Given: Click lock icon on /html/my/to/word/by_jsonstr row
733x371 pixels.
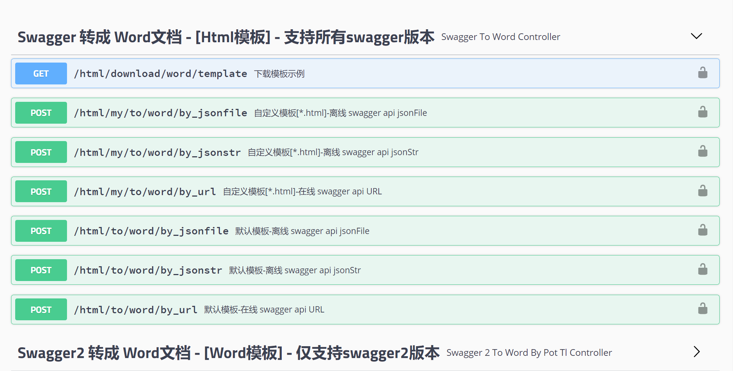Looking at the screenshot, I should click(702, 151).
